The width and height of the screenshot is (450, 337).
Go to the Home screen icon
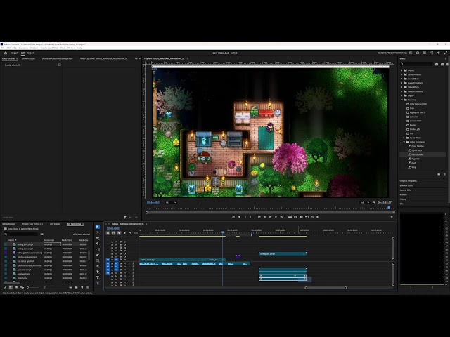6,53
